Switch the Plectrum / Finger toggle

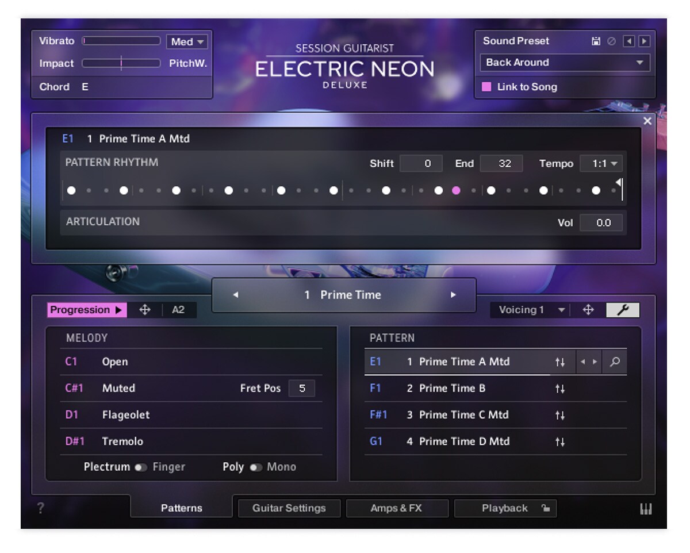(140, 467)
